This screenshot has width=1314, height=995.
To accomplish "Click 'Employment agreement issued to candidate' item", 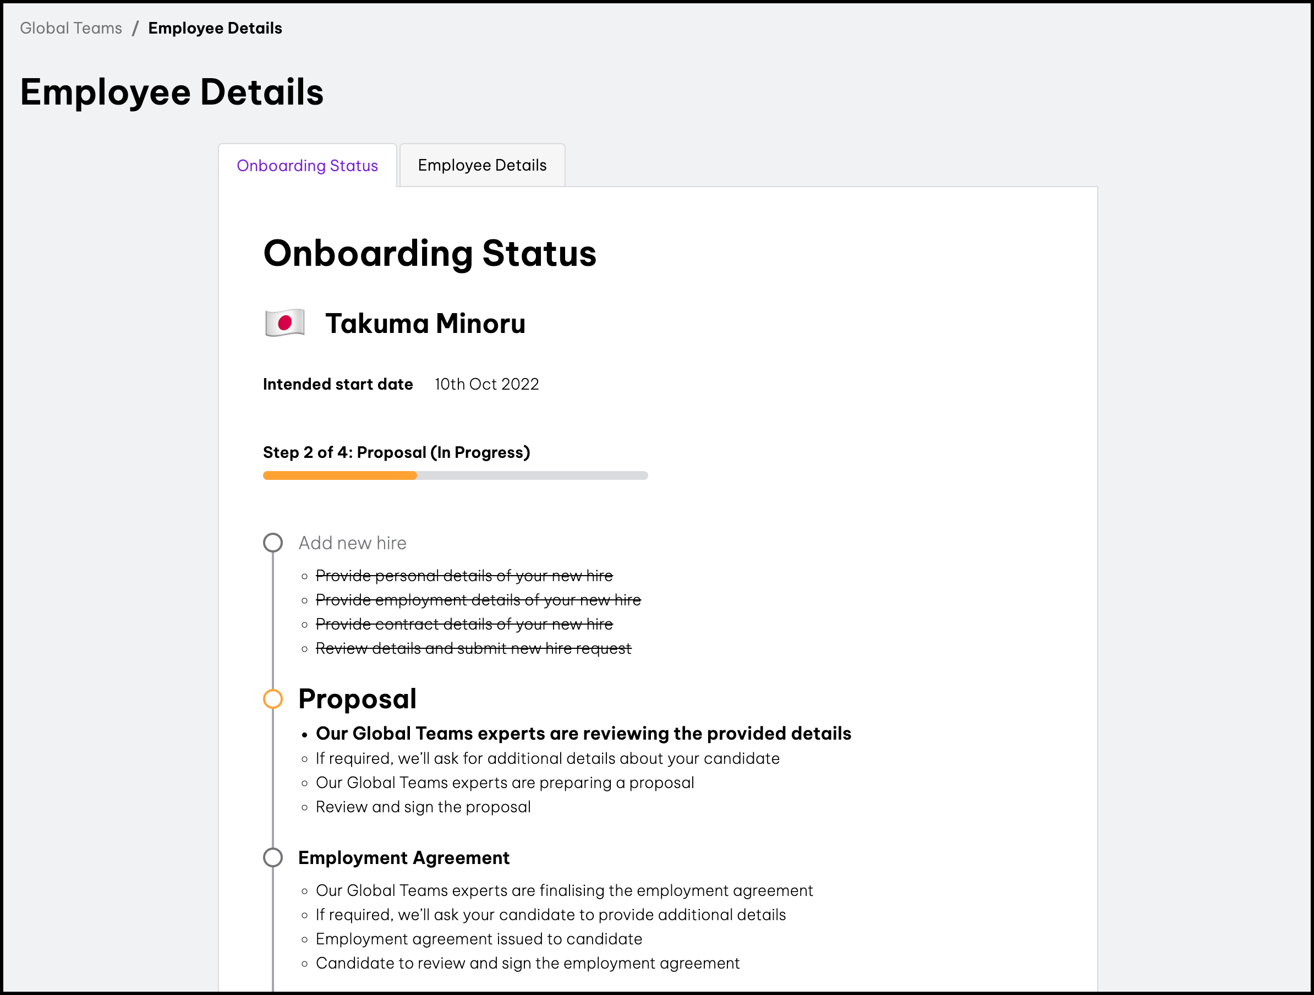I will click(x=479, y=938).
